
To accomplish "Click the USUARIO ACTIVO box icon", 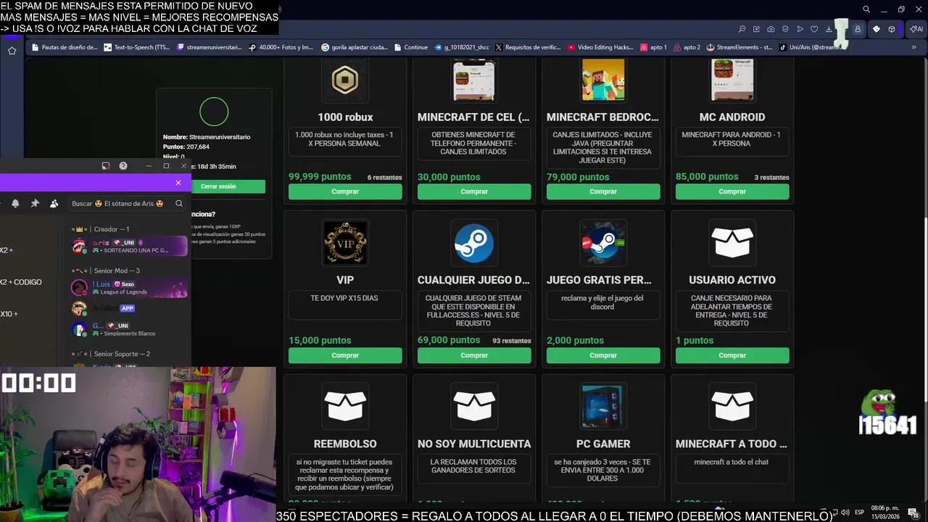I will click(732, 243).
